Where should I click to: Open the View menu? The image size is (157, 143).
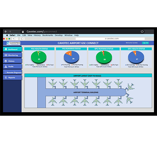point(30,35)
